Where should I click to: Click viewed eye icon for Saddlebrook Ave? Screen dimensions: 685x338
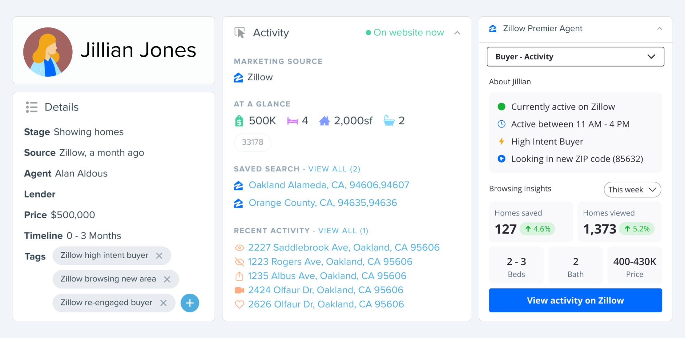click(x=239, y=248)
